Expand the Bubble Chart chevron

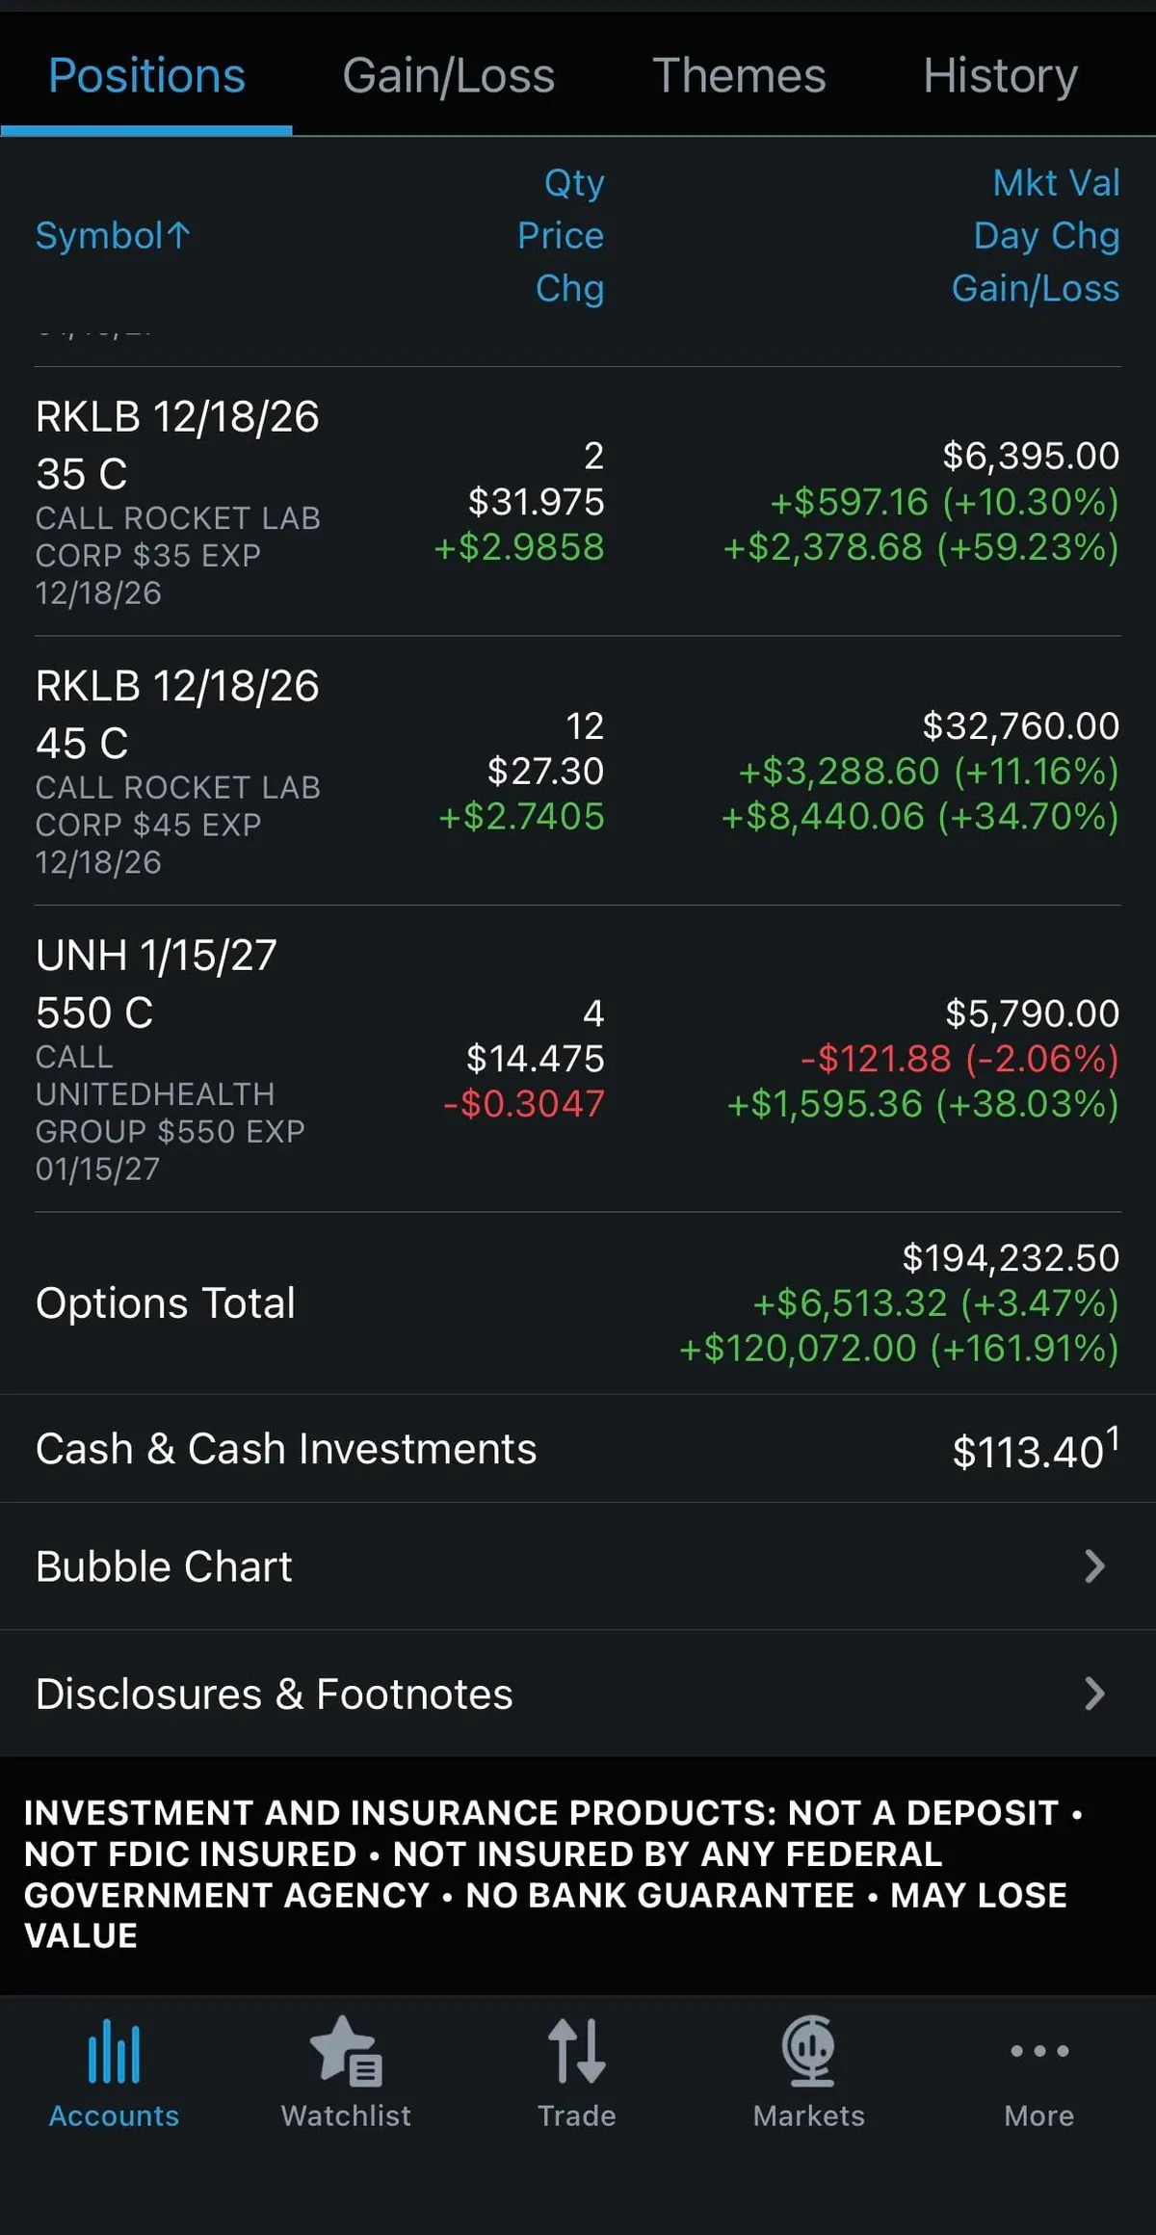point(1093,1566)
